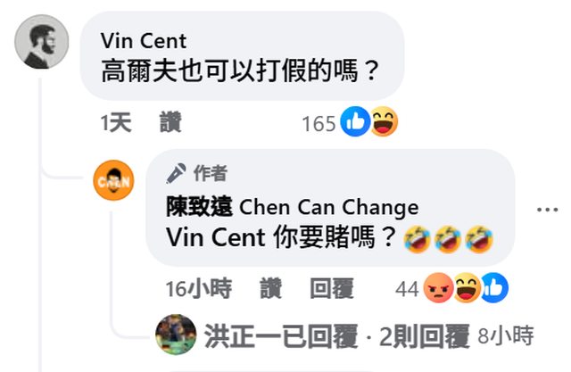Click the 16小時 timestamp
Viewport: 571px width, 372px height.
199,289
